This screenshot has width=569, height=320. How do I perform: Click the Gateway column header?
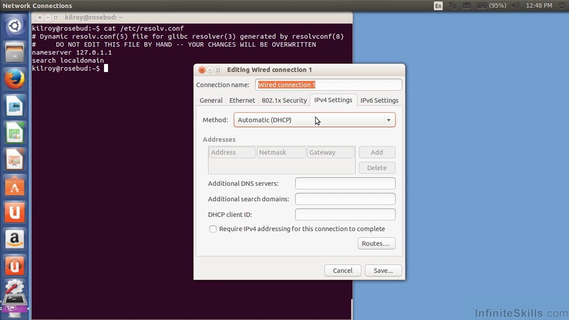point(331,152)
